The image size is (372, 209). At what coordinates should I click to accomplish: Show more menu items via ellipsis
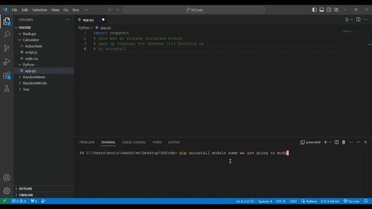(x=87, y=10)
